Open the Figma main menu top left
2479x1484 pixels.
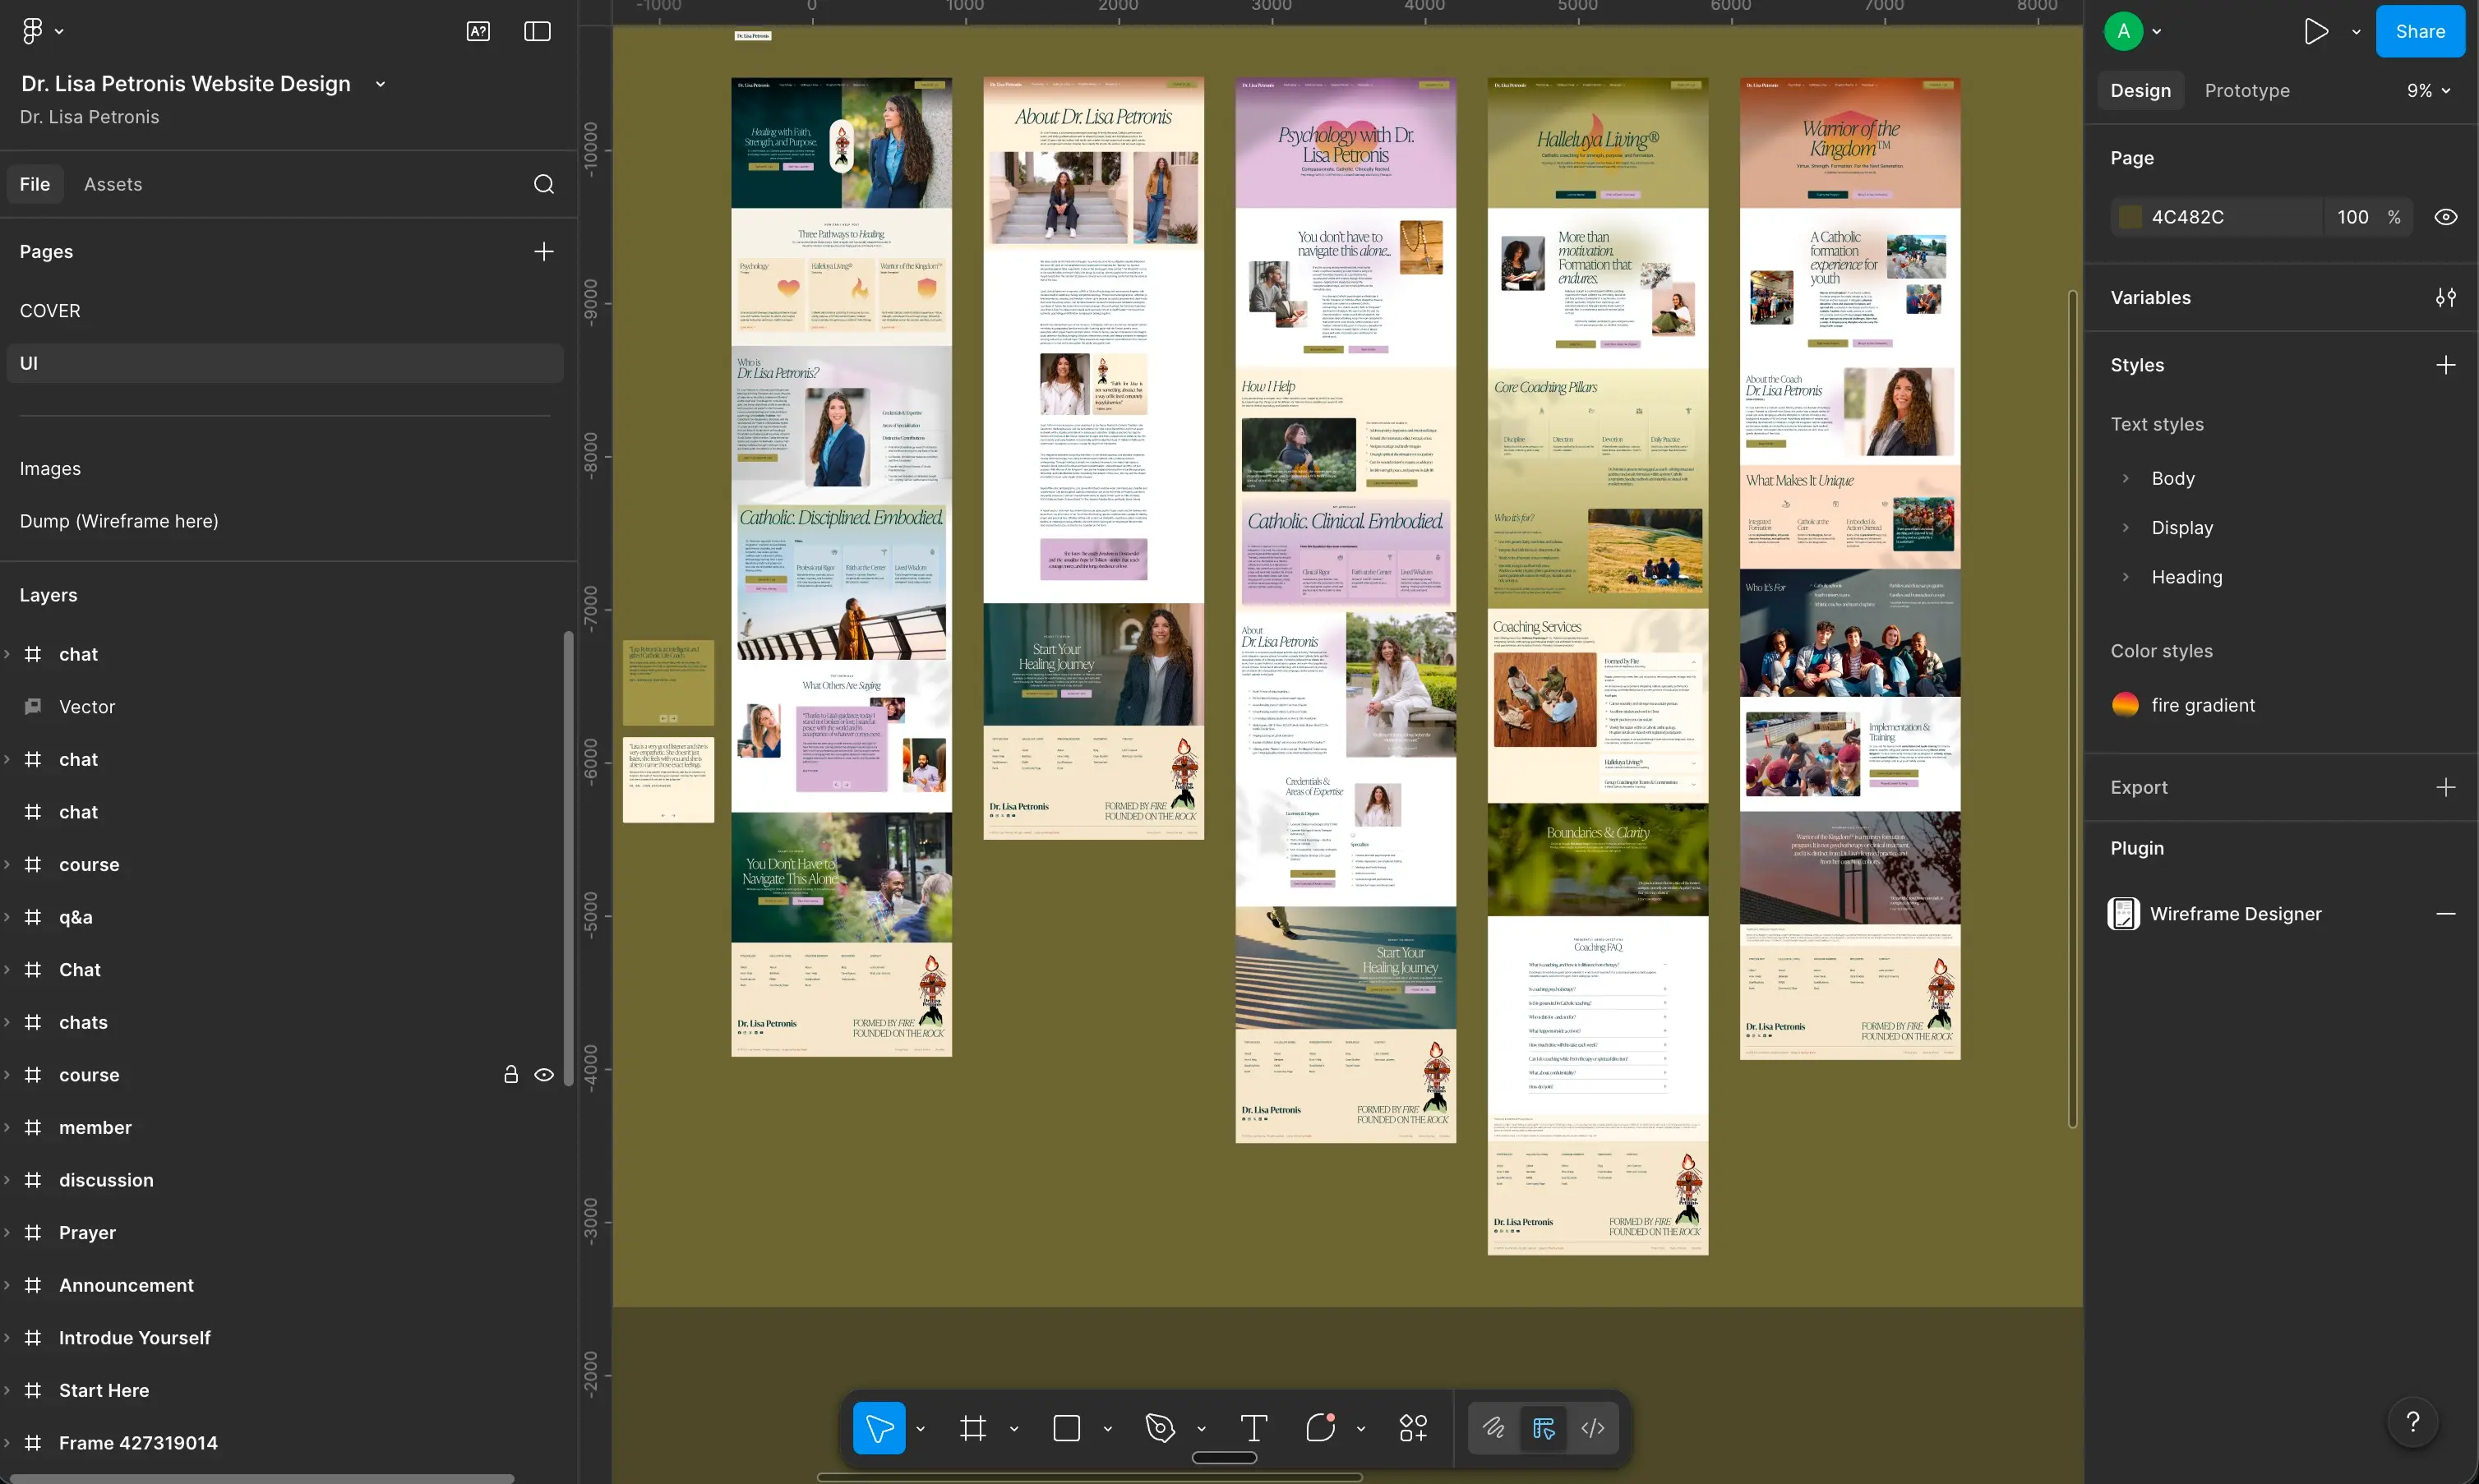pos(32,30)
